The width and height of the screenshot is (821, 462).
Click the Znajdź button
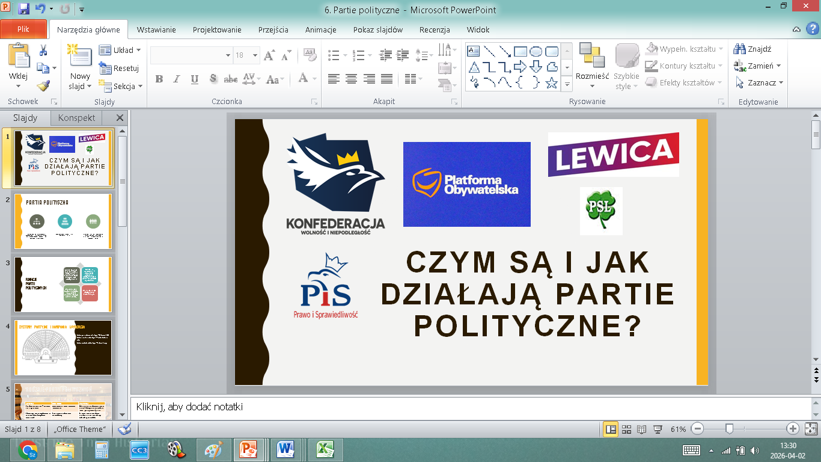pyautogui.click(x=752, y=49)
